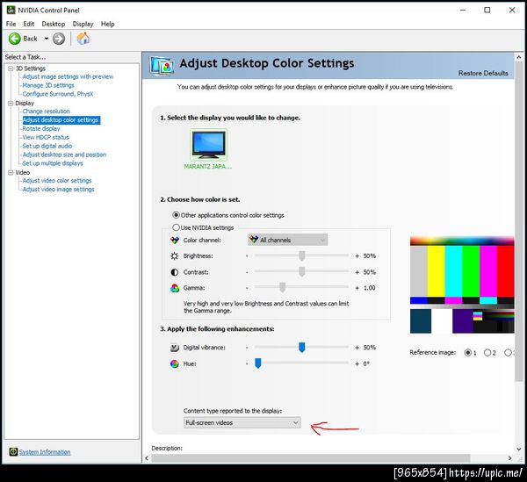The width and height of the screenshot is (527, 482).
Task: Click the Gamma slider thumb
Action: (x=282, y=287)
